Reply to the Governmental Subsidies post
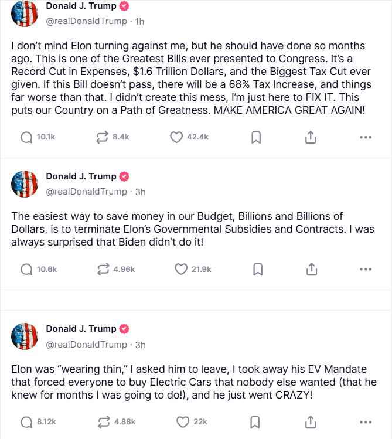This screenshot has height=439, width=392. tap(26, 269)
